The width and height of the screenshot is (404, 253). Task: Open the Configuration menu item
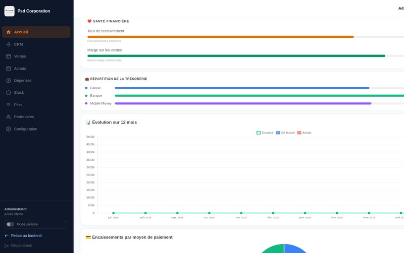tap(36, 129)
